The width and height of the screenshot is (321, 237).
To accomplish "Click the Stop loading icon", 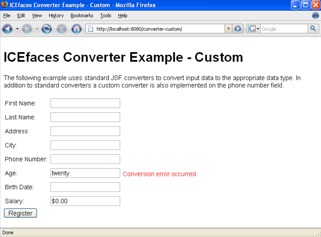I will click(x=61, y=29).
